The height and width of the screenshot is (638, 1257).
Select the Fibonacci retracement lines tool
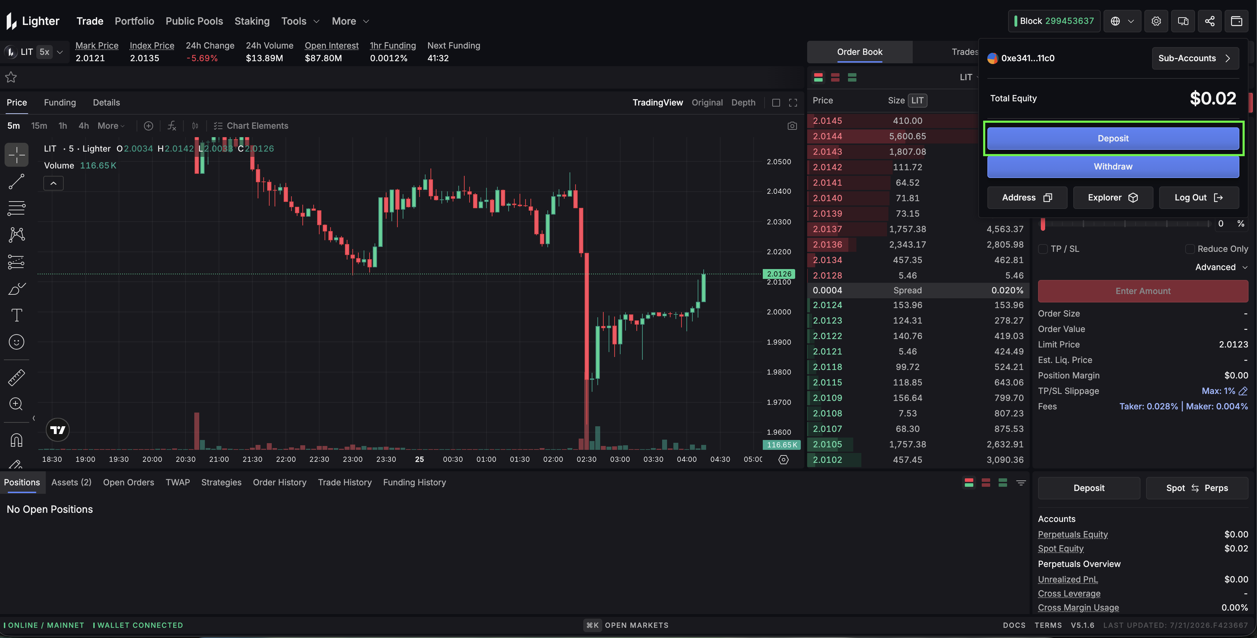coord(17,208)
